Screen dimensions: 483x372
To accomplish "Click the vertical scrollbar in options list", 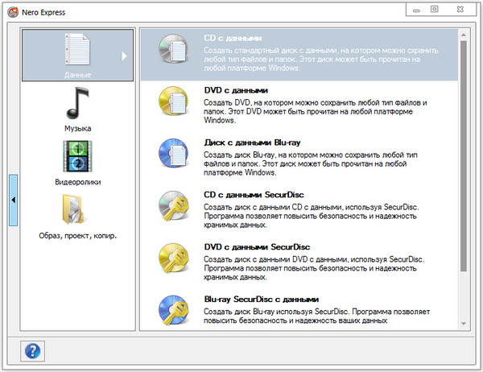I will click(464, 161).
